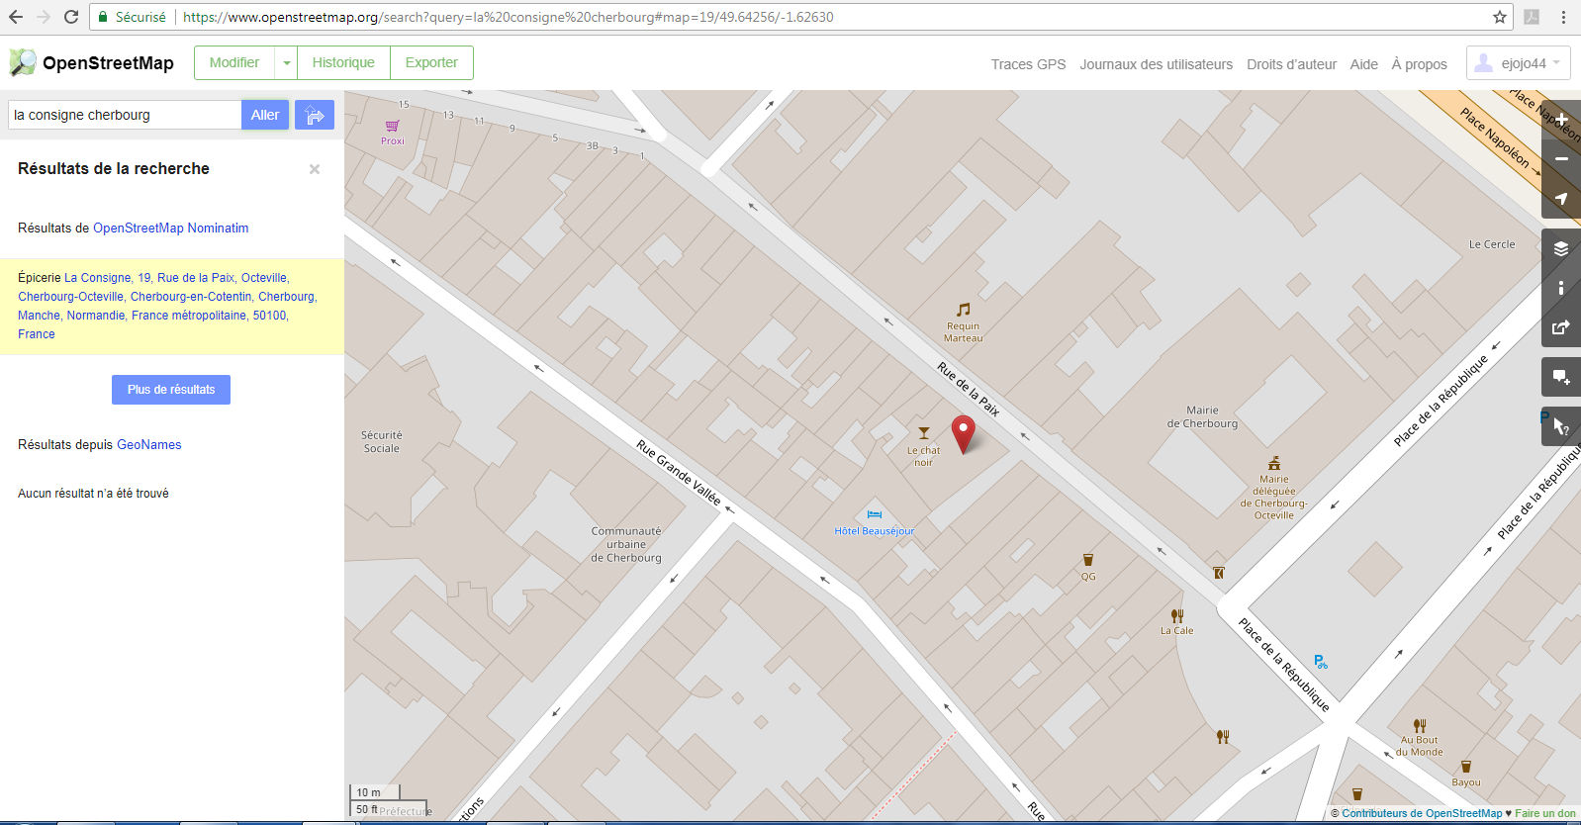
Task: Open Contributeurs de OpenStreetMap link
Action: pyautogui.click(x=1422, y=813)
